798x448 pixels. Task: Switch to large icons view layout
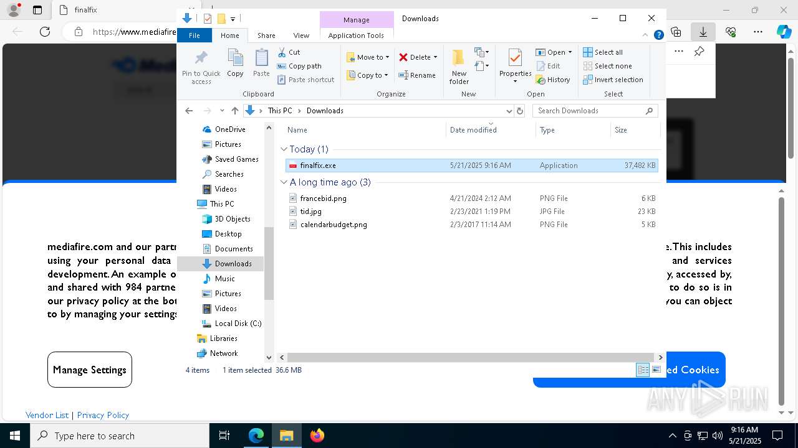pos(656,370)
